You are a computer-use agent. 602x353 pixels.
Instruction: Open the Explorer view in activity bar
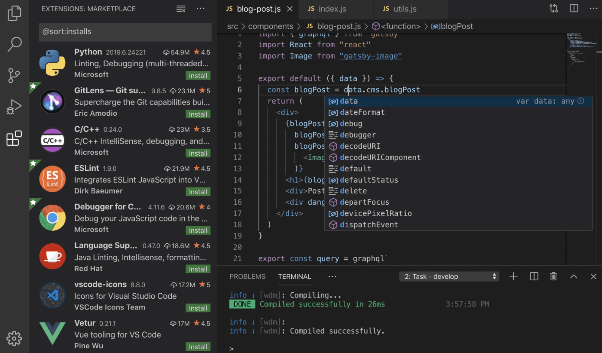point(14,13)
